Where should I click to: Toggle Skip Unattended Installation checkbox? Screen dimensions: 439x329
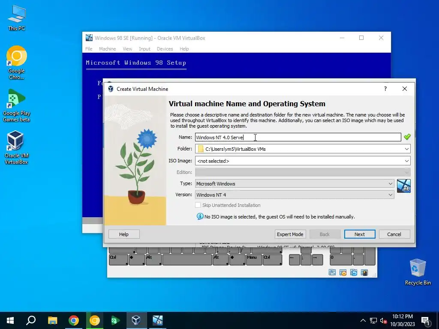[198, 205]
